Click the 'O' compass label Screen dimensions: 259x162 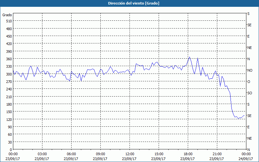pos(249,82)
